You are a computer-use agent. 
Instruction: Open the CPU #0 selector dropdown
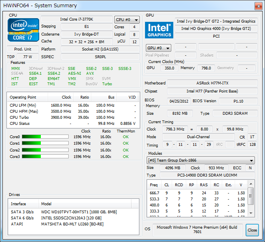click(x=127, y=19)
